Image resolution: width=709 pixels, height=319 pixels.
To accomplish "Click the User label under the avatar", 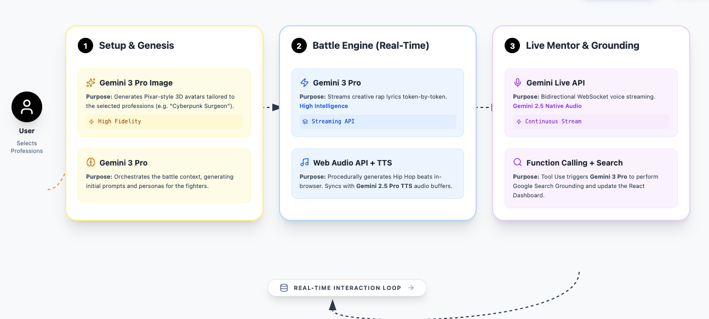I will coord(27,131).
